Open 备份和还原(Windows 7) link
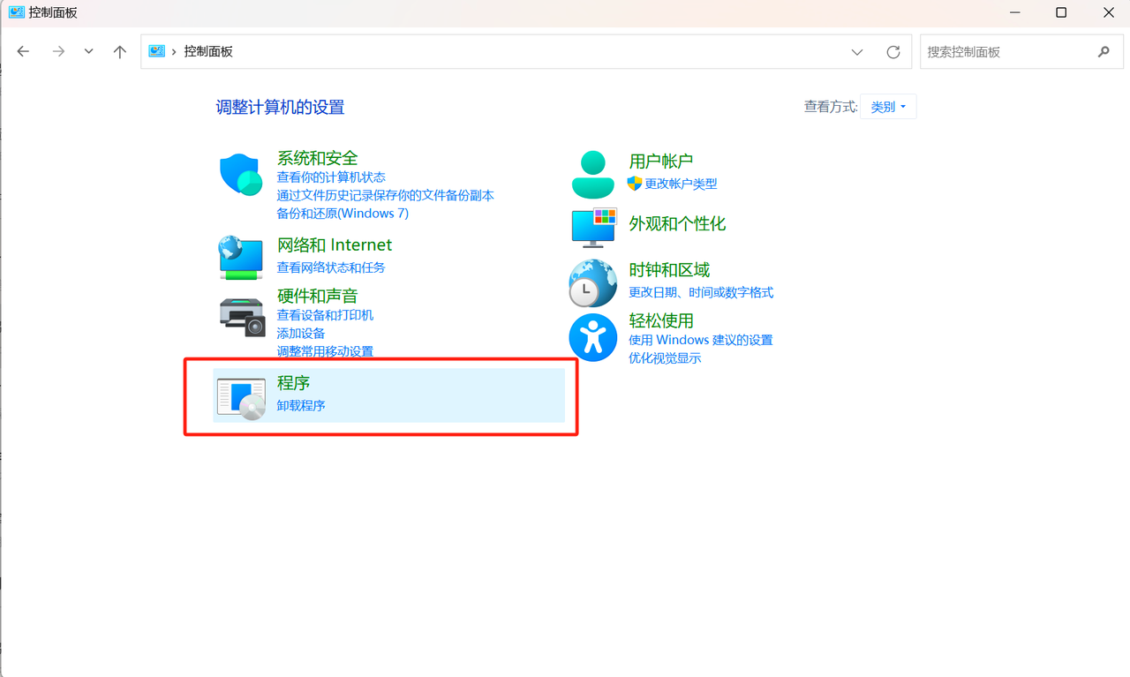1130x677 pixels. tap(343, 214)
